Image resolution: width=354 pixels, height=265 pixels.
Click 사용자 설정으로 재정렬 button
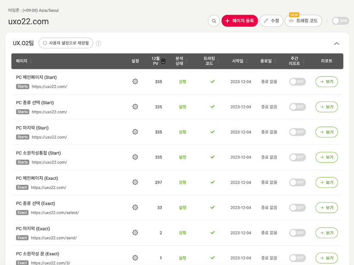pyautogui.click(x=66, y=43)
